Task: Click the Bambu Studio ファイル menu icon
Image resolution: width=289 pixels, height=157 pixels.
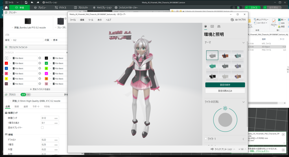Action: click(6, 2)
